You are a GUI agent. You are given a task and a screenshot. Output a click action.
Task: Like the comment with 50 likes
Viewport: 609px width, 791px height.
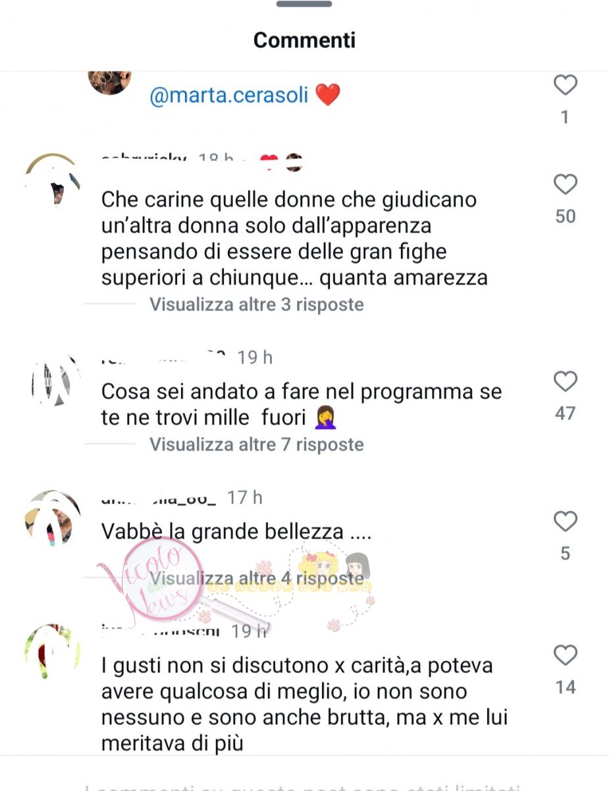click(x=565, y=185)
